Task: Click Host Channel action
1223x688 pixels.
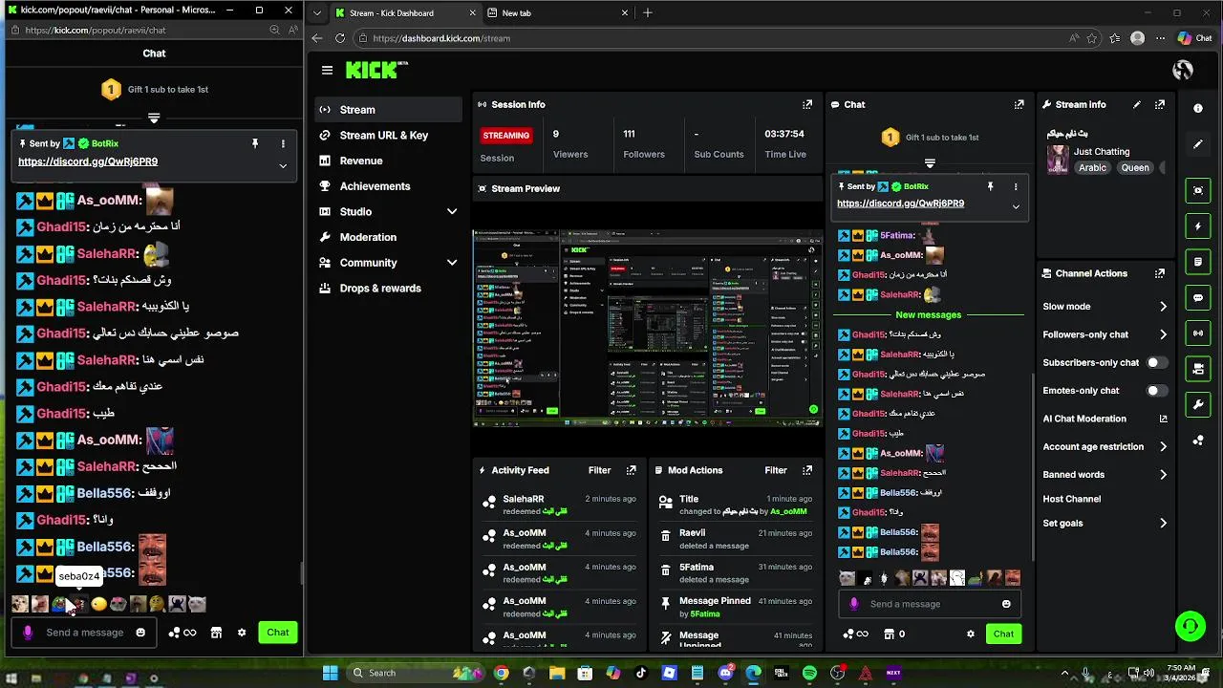Action: (x=1072, y=499)
